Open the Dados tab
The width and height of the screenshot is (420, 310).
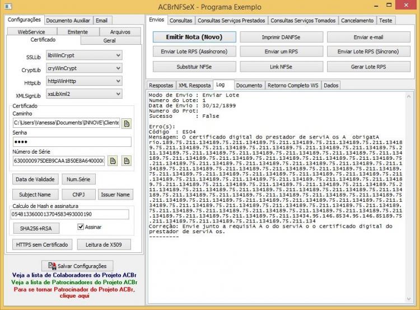coord(331,85)
